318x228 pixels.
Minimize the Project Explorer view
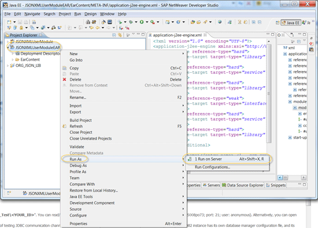[138, 34]
